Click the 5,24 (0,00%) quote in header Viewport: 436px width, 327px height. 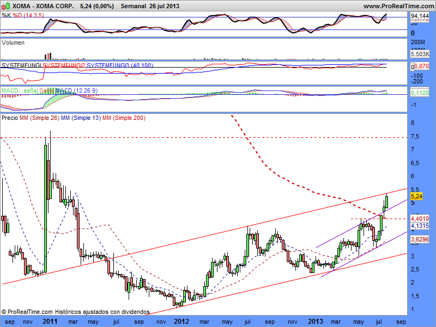(x=97, y=6)
